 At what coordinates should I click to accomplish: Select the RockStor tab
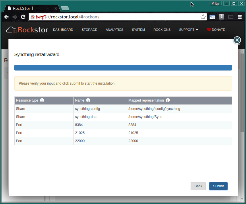coord(32,8)
